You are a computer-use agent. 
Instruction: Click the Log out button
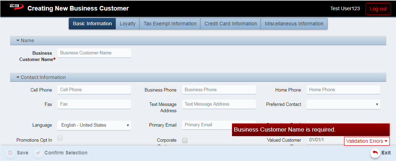[x=378, y=9]
